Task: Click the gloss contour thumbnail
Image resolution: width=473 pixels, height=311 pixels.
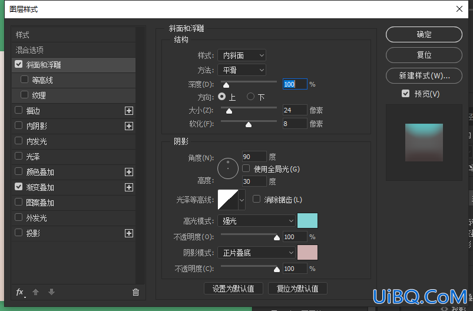Action: pos(228,200)
